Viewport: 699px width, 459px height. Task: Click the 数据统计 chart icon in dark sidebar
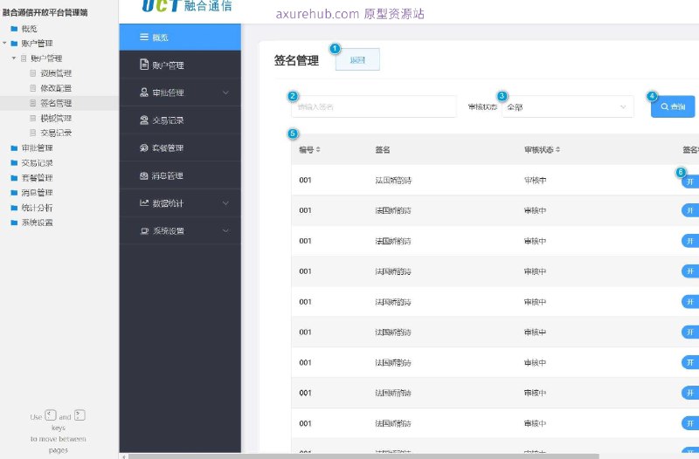tap(144, 203)
